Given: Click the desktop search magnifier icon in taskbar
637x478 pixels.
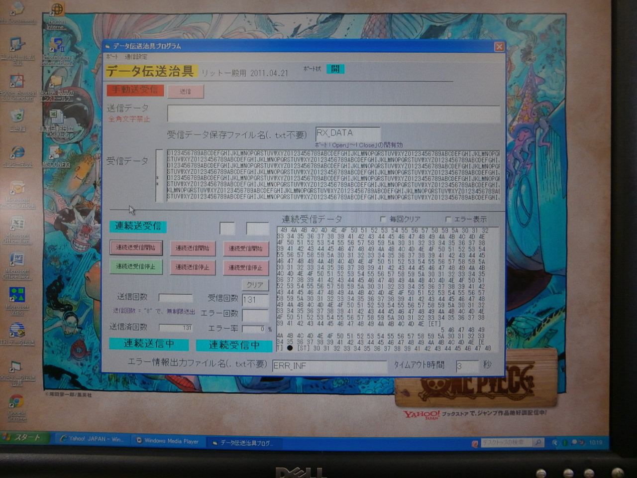Looking at the screenshot, I should click(x=538, y=442).
